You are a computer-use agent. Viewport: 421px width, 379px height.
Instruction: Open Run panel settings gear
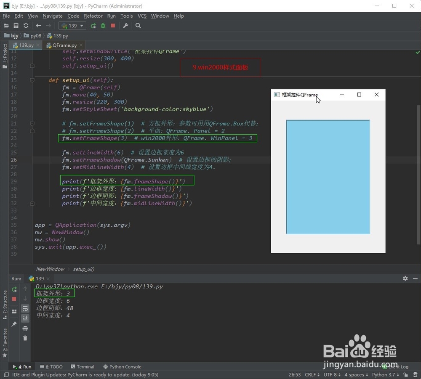(405, 278)
